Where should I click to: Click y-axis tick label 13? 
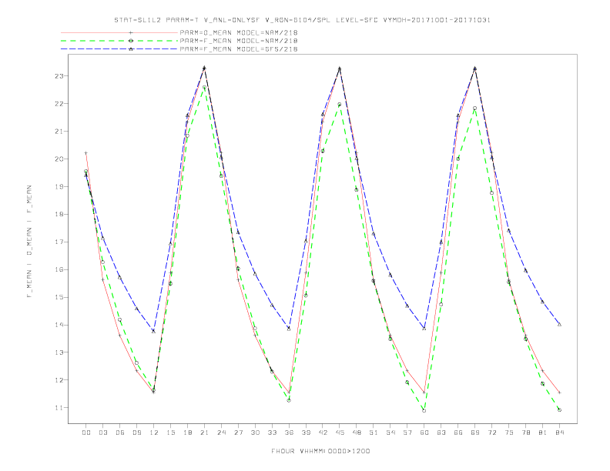coord(59,352)
